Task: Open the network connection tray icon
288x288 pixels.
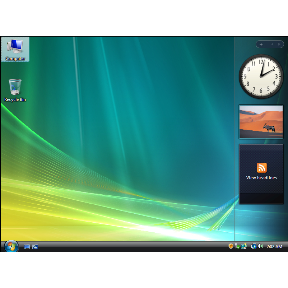Action: (254, 246)
